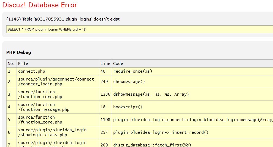Click the _insert_record() code entry

[x=161, y=132]
